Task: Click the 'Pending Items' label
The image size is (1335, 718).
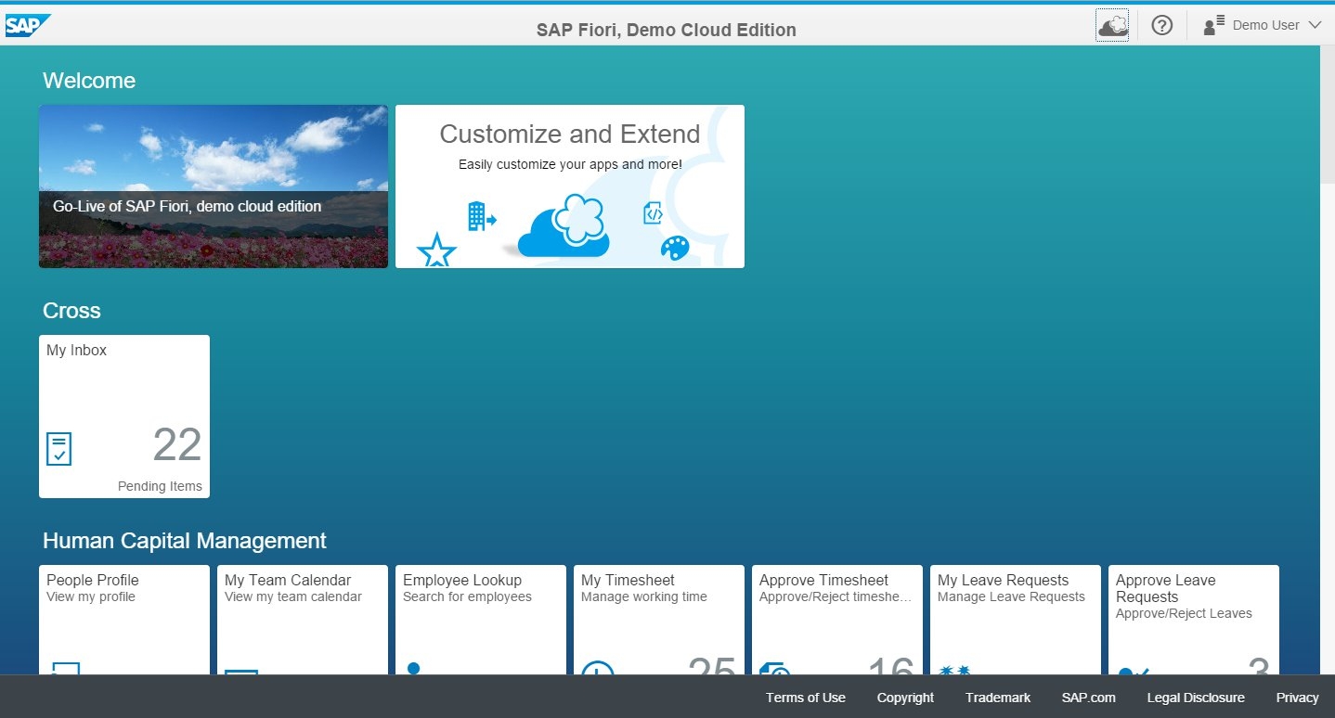Action: [x=160, y=486]
